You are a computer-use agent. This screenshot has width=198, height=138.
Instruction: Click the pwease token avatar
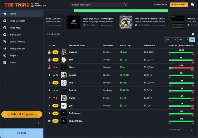64,52
